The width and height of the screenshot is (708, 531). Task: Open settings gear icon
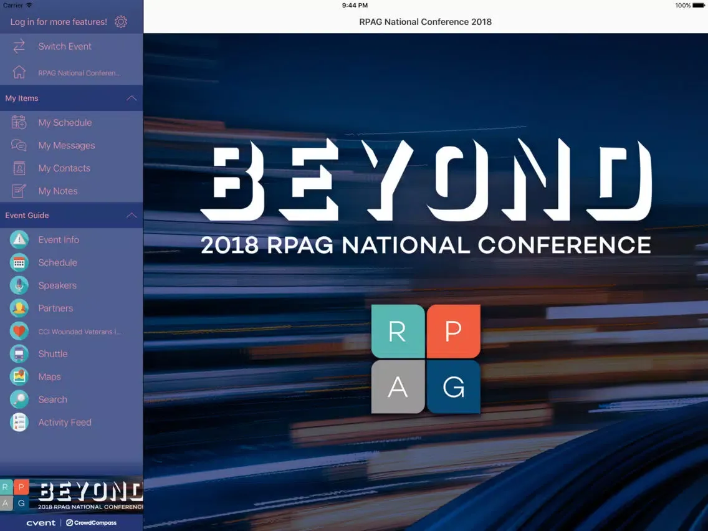(120, 22)
